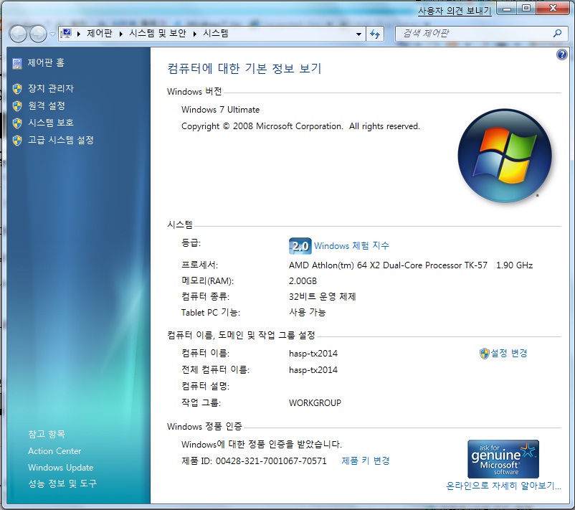Refresh the page with the refresh button

click(x=375, y=34)
